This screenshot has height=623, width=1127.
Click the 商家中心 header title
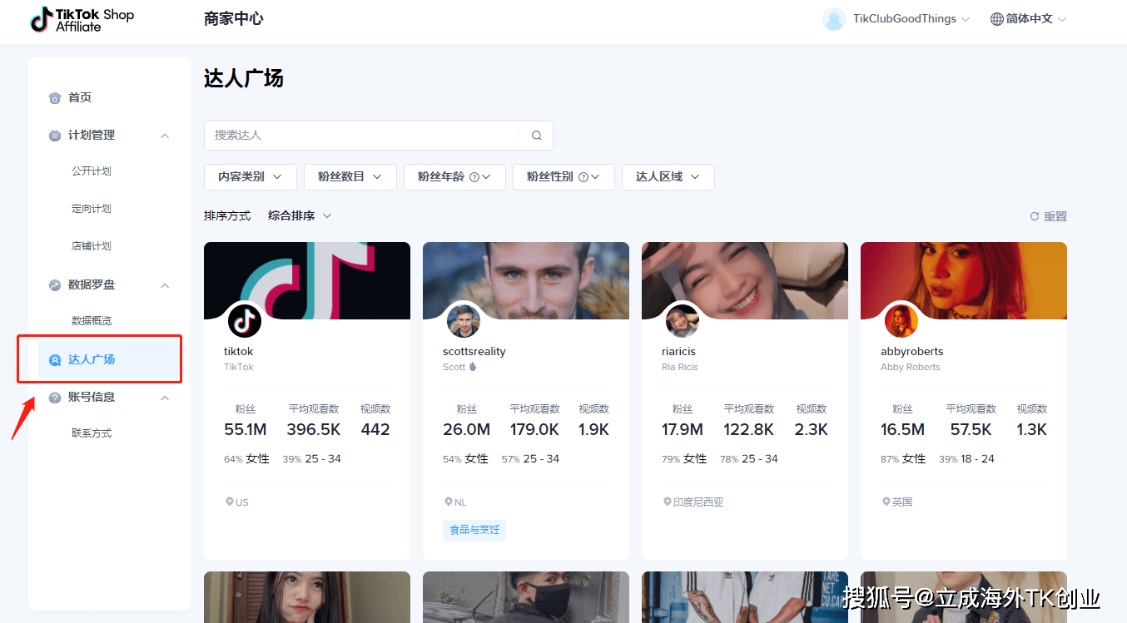click(234, 19)
